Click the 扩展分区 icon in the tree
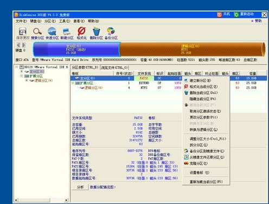The height and width of the screenshot is (204, 269). click(x=27, y=76)
